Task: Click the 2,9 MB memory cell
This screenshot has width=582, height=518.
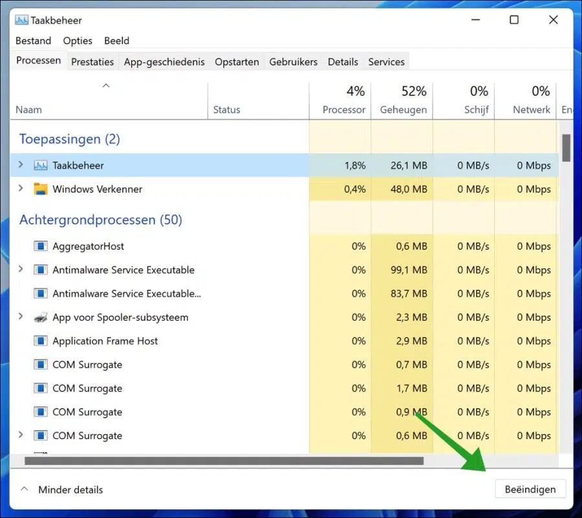Action: (x=402, y=341)
